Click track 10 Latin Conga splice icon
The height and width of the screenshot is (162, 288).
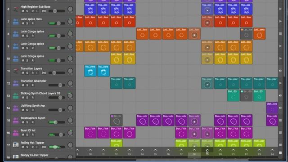coord(16,58)
